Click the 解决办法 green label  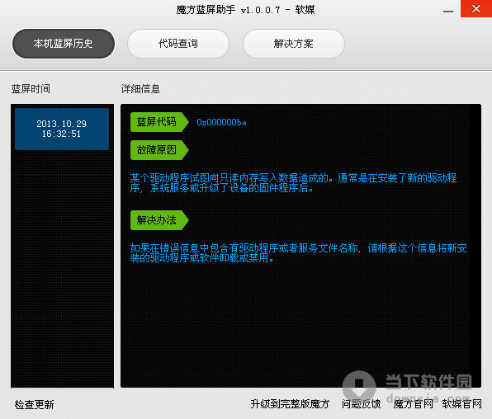(x=159, y=220)
